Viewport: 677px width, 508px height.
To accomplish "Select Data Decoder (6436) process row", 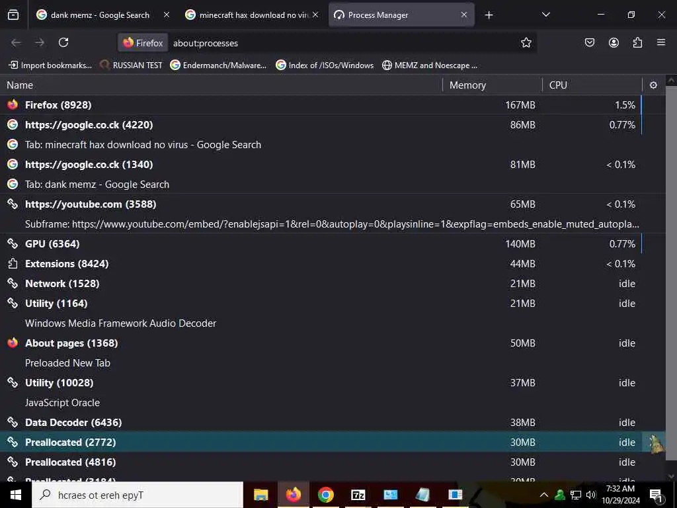I will pyautogui.click(x=333, y=423).
